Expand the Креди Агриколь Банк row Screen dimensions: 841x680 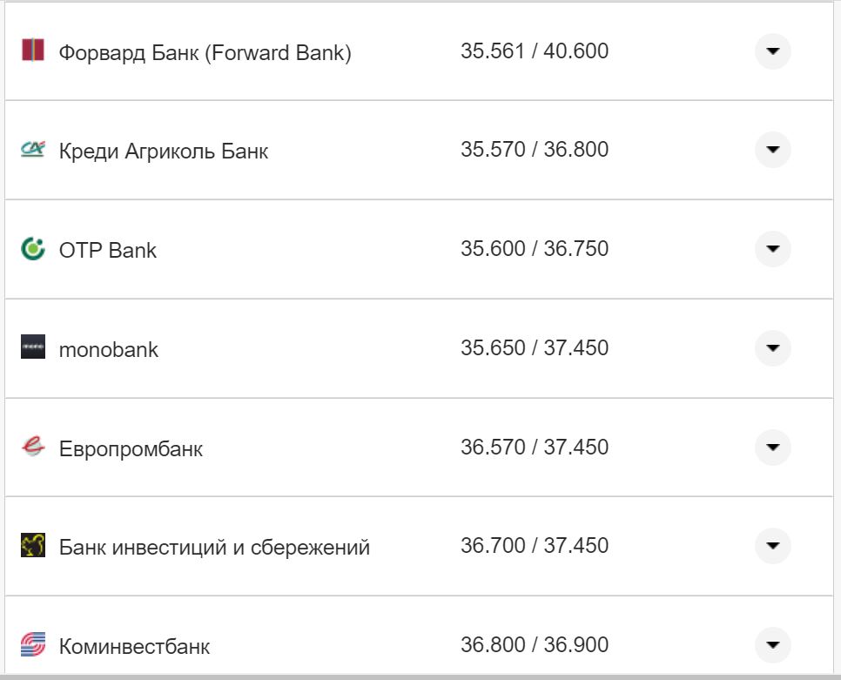pyautogui.click(x=773, y=149)
